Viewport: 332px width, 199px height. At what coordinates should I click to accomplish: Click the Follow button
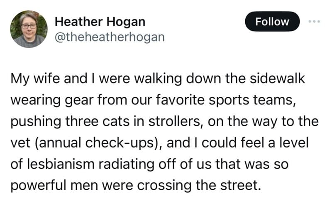[x=272, y=22]
